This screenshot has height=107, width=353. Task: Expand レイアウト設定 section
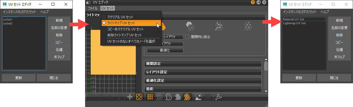203,72
